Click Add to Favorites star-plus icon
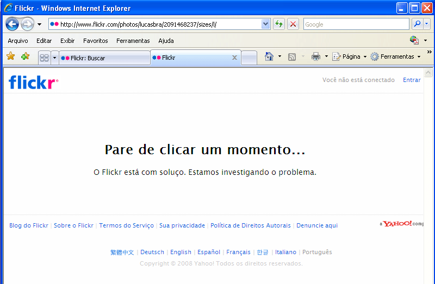The image size is (435, 284). pyautogui.click(x=25, y=56)
